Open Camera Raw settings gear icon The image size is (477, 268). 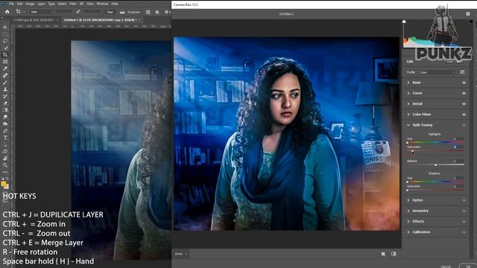click(467, 14)
